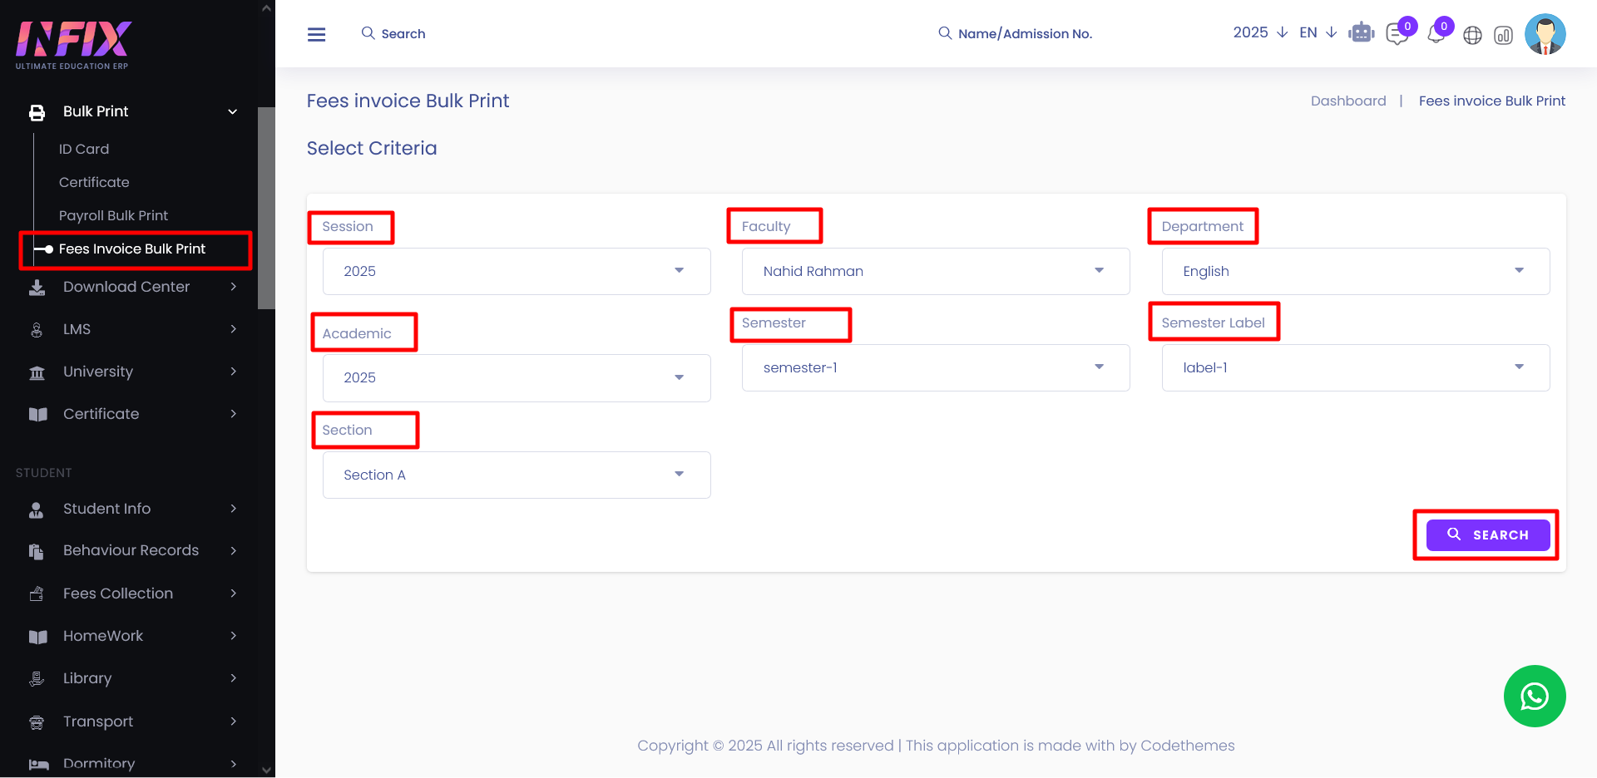Click the reports chart icon in header
This screenshot has width=1597, height=778.
pos(1503,35)
